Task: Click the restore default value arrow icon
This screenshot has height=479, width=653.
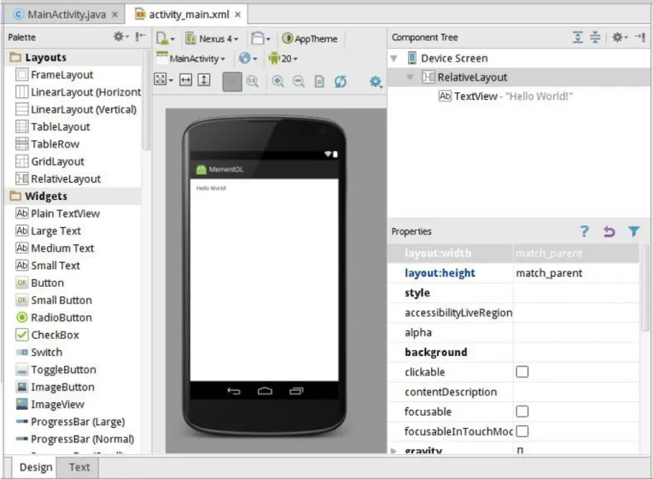Action: tap(609, 231)
